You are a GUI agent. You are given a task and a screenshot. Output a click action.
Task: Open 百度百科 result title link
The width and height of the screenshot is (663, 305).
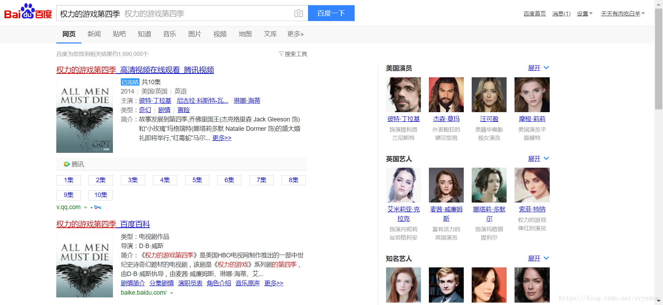point(103,224)
